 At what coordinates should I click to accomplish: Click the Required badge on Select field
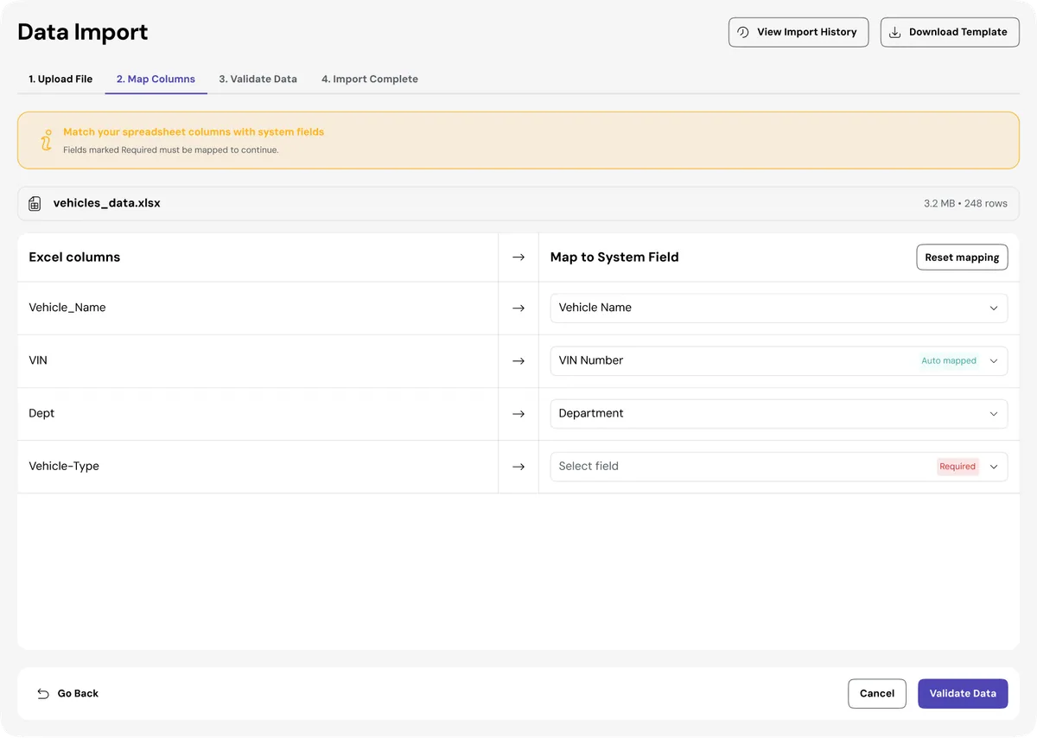[x=957, y=466]
